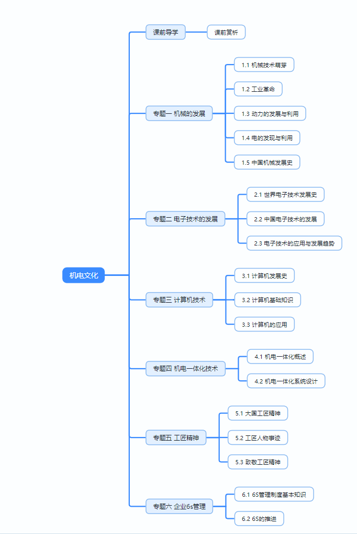Click node 3.2 计算机基础知识
Image resolution: width=357 pixels, height=534 pixels.
267,300
